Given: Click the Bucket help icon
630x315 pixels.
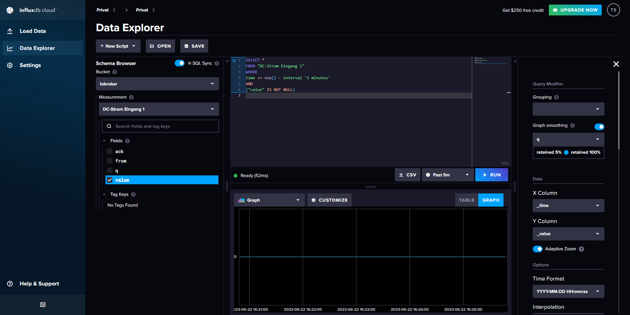Looking at the screenshot, I should [x=115, y=72].
